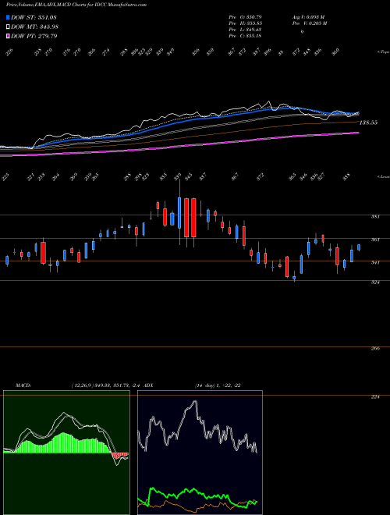Viewport: 390px width, 515px height.
Task: Select the 'DOW PT: 279.79' legend label
Action: (x=34, y=36)
